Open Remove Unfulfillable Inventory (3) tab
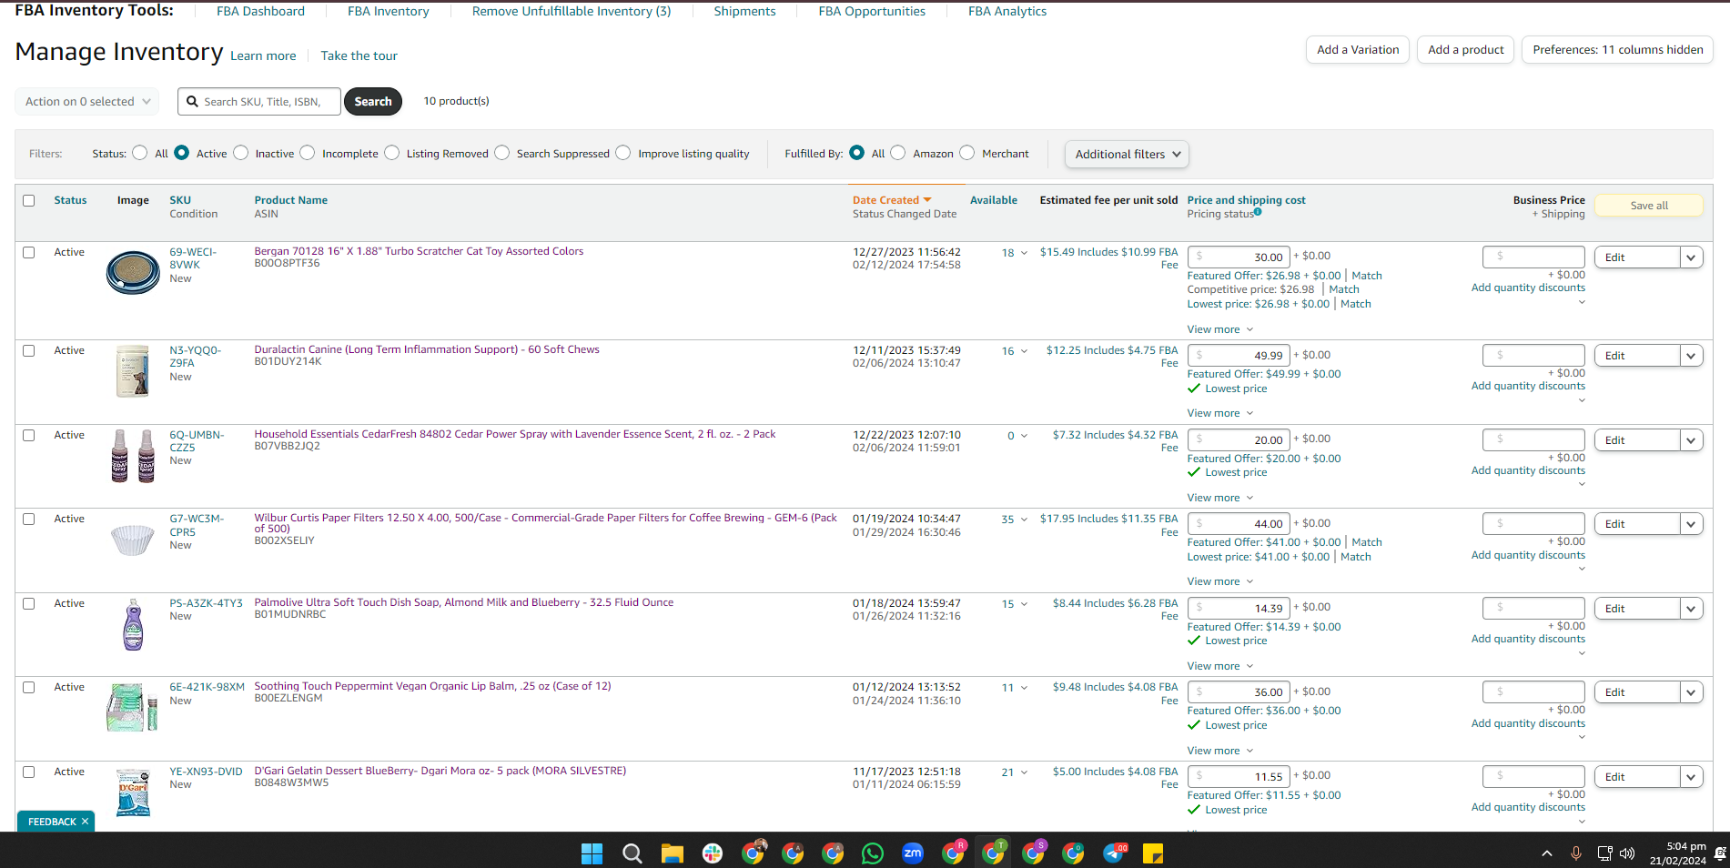This screenshot has width=1730, height=868. click(x=572, y=11)
